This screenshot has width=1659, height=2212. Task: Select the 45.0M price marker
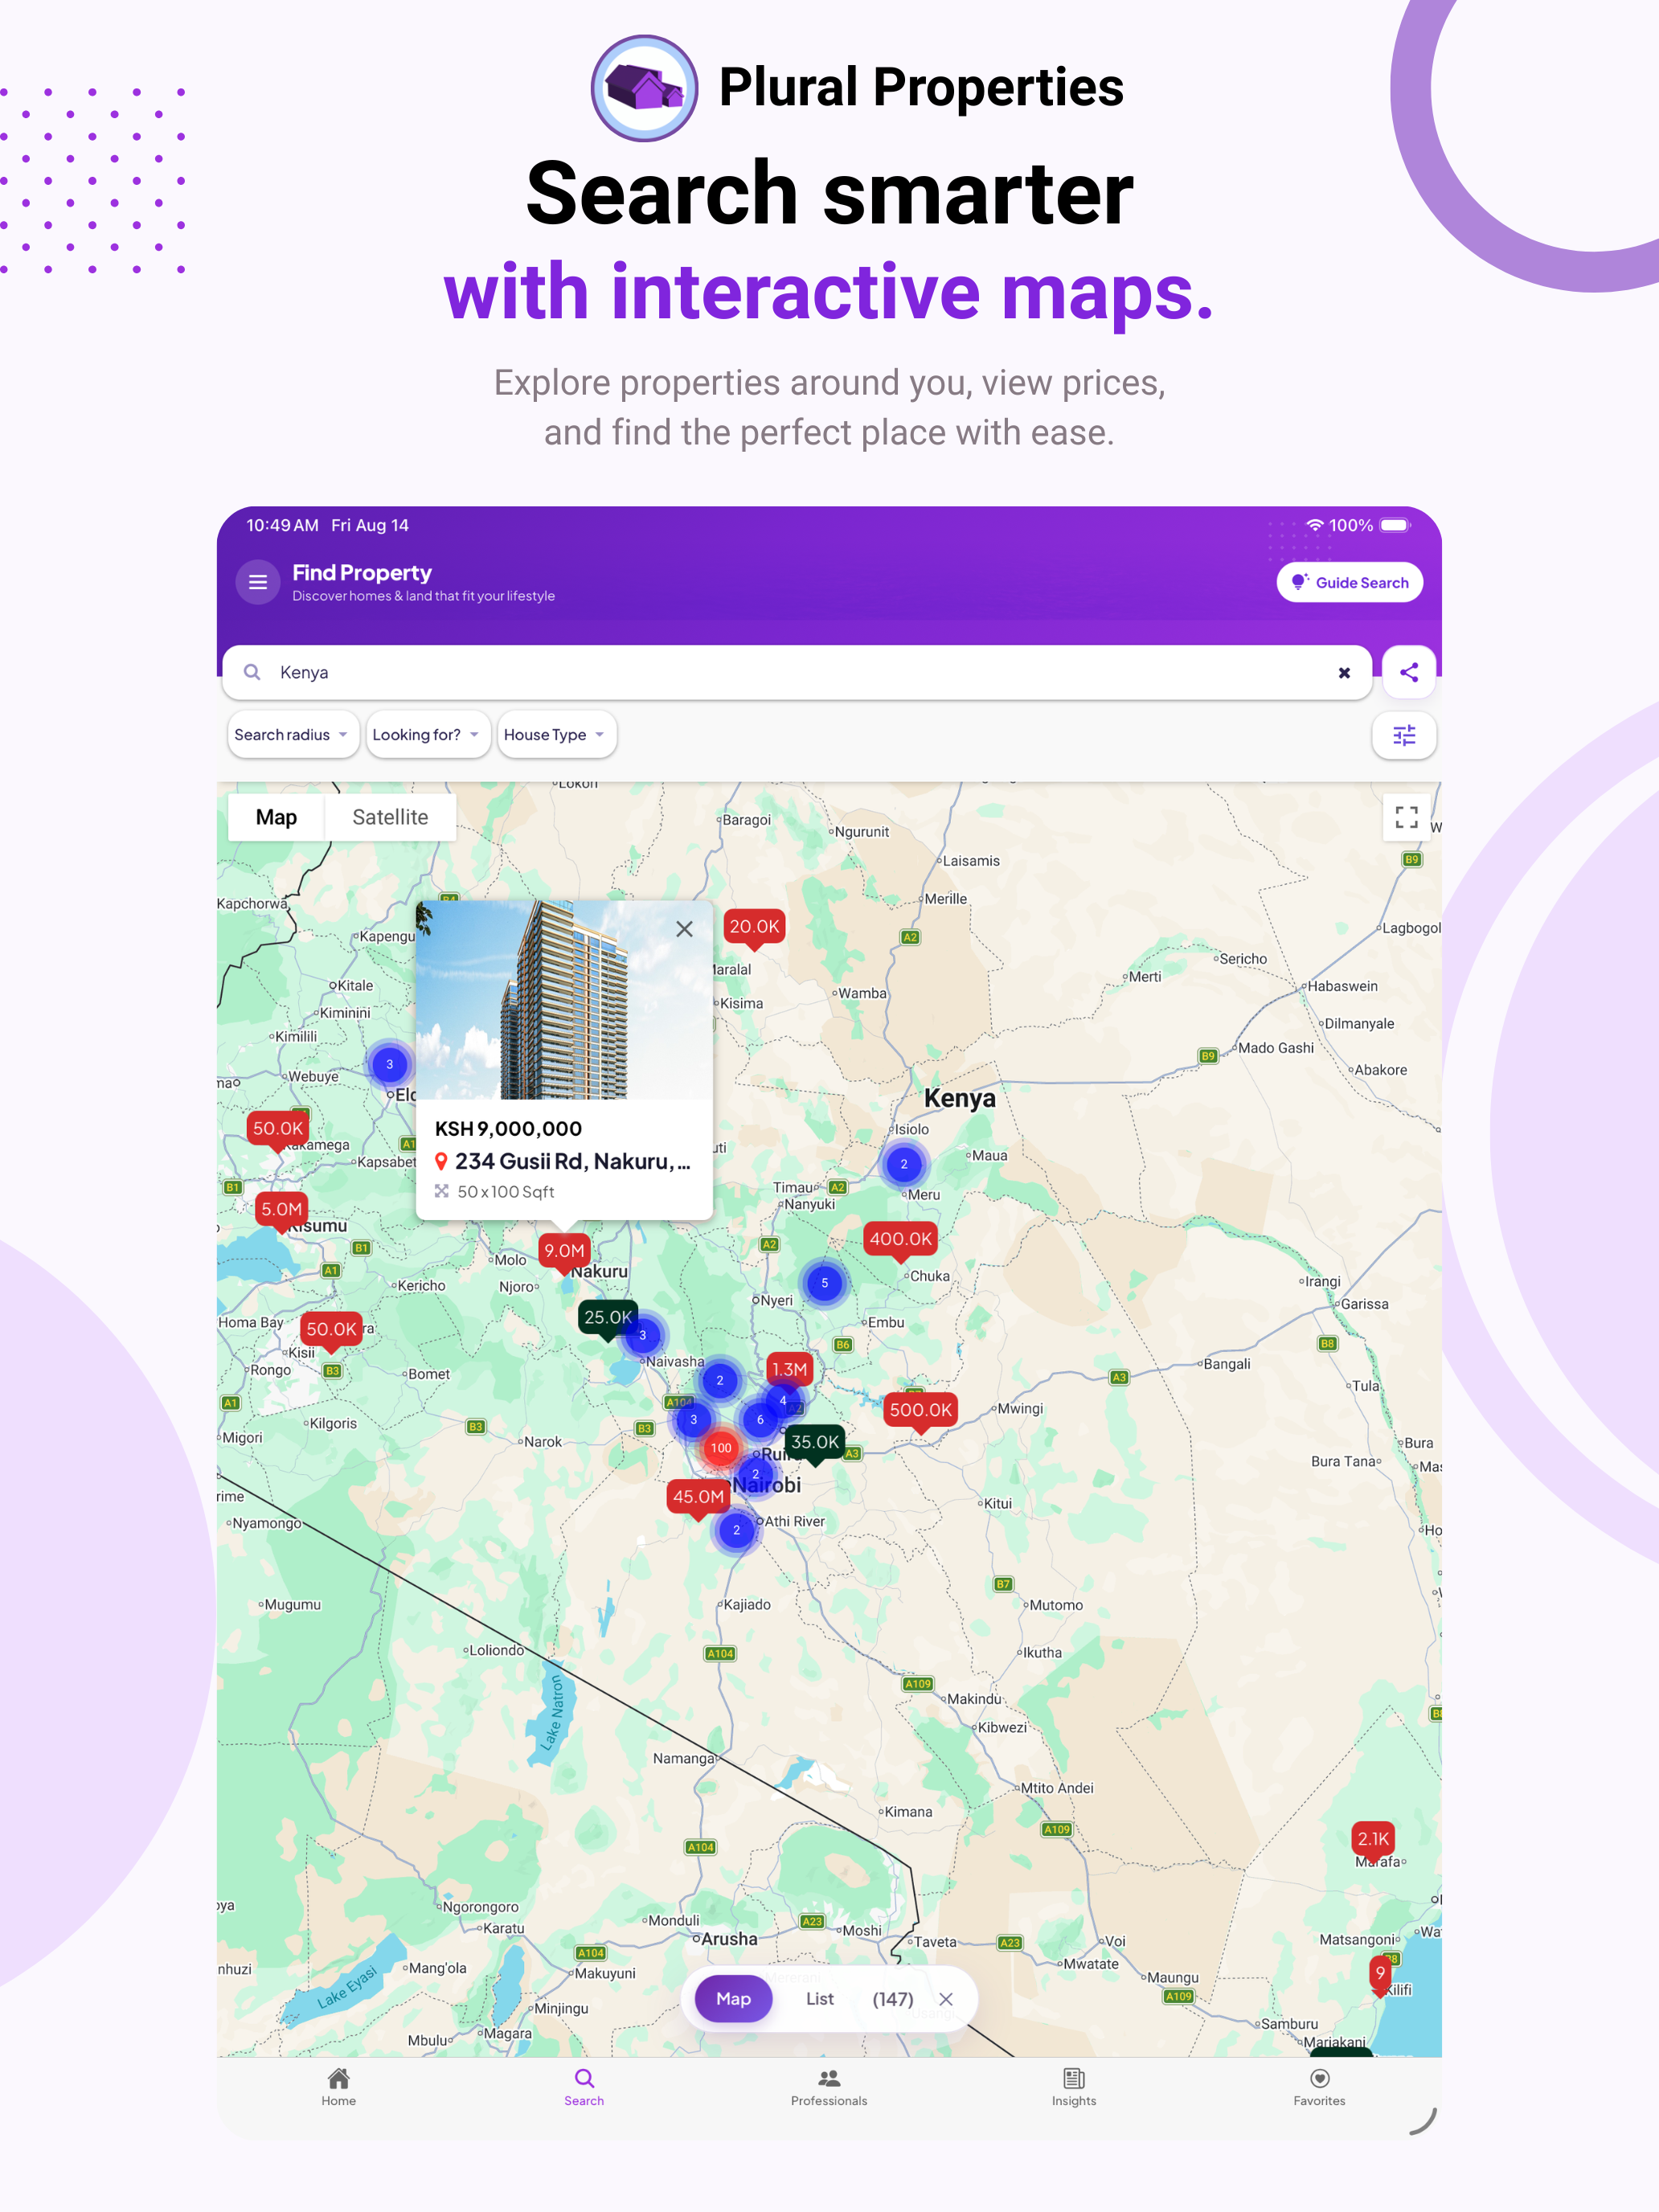pos(697,1499)
